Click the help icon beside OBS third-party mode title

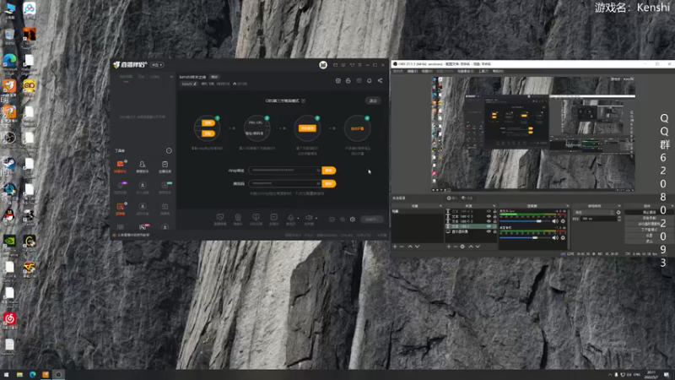304,100
